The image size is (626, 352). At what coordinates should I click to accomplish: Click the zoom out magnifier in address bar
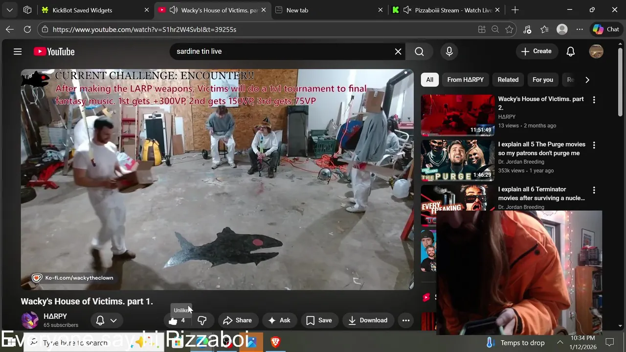(x=495, y=29)
